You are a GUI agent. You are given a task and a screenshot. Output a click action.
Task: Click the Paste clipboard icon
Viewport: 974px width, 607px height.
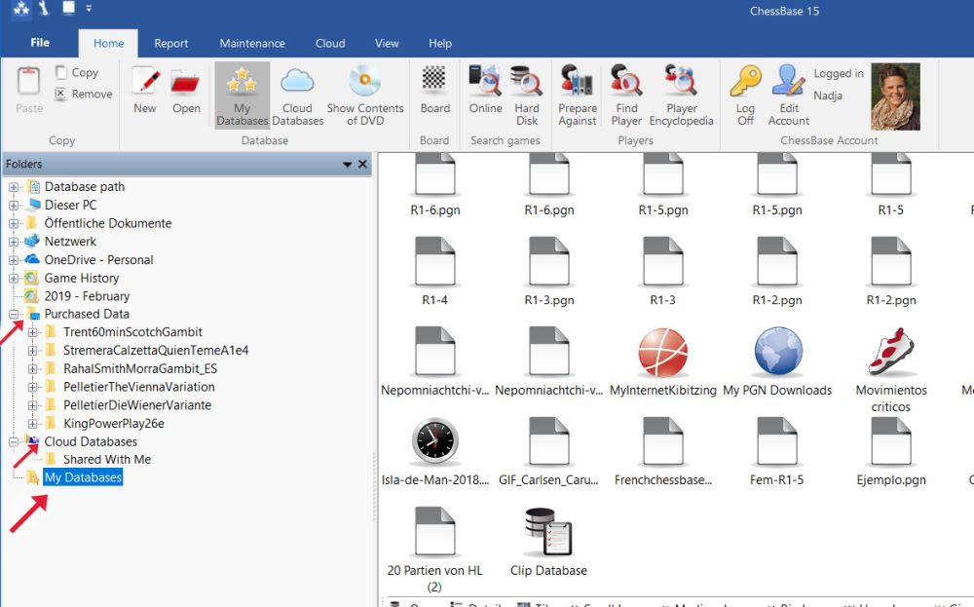[x=29, y=81]
